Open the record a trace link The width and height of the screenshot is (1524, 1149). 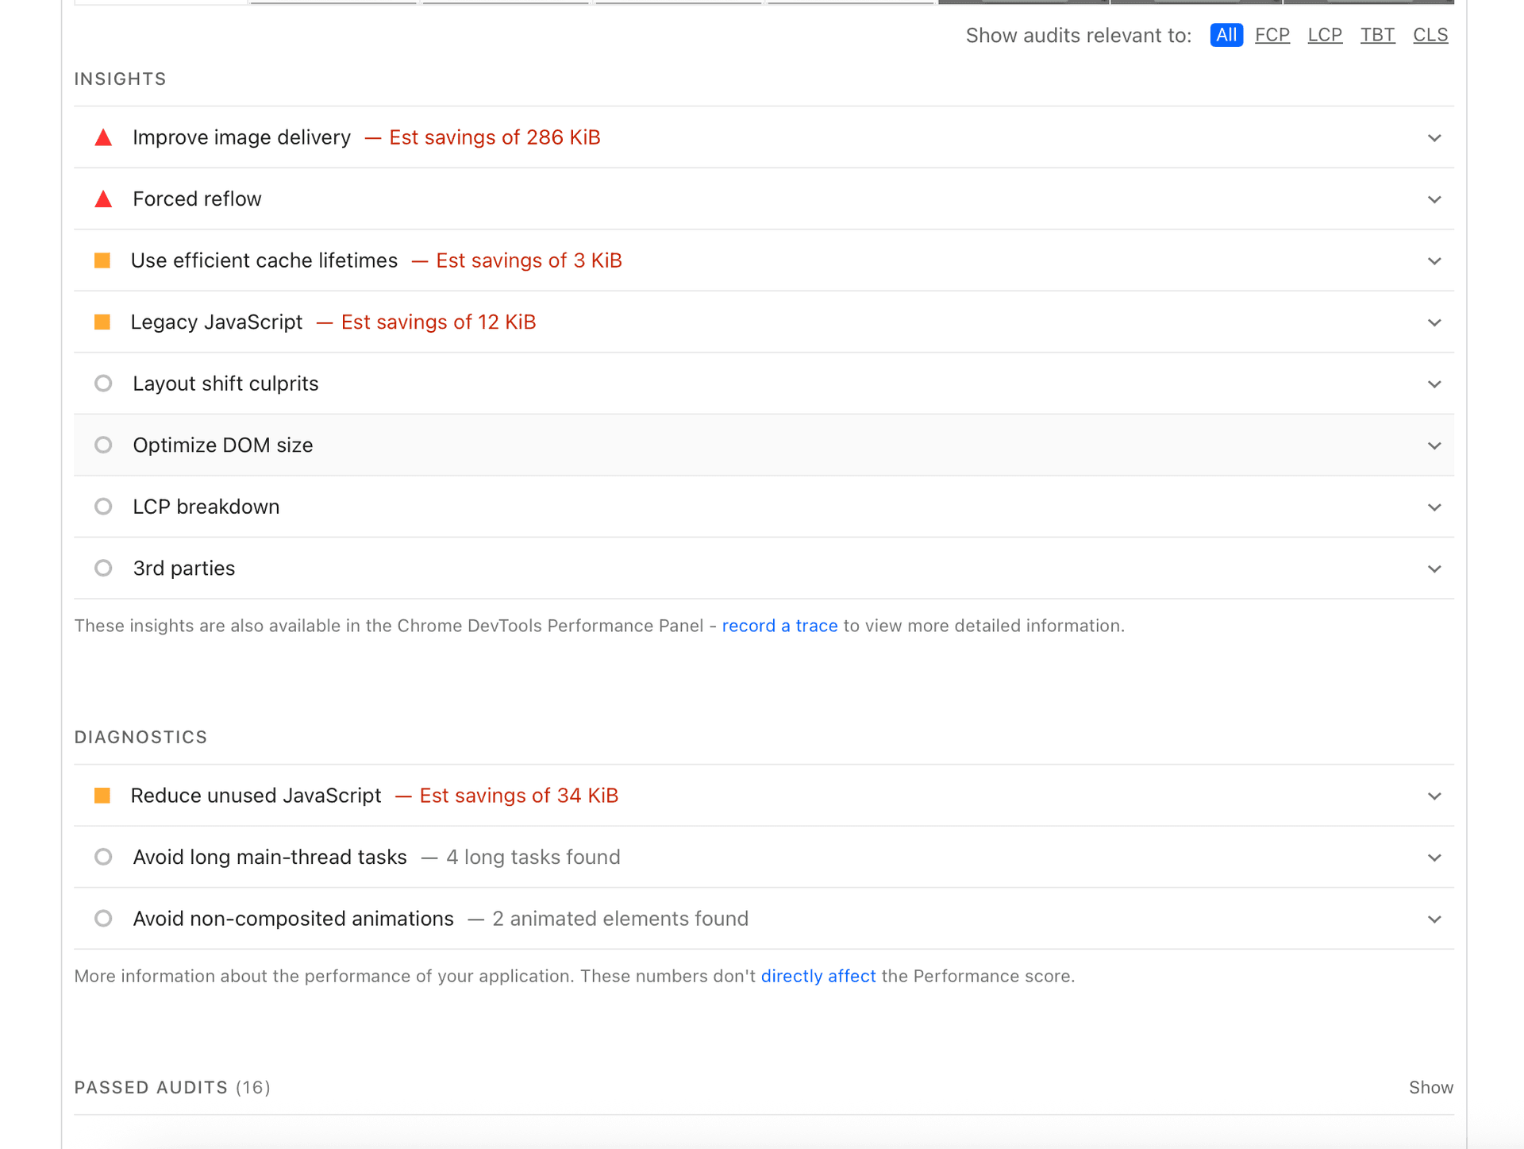[779, 626]
